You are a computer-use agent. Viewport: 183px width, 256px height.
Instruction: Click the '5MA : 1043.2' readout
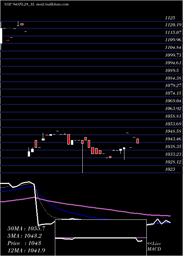pyautogui.click(x=25, y=236)
